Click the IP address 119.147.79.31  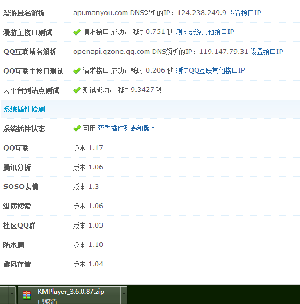pos(224,52)
